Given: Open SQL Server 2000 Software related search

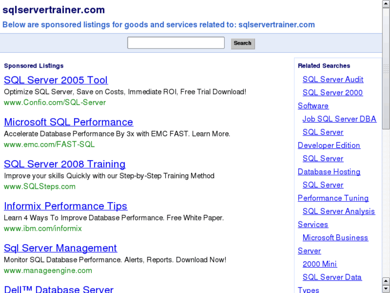Looking at the screenshot, I should click(333, 92).
